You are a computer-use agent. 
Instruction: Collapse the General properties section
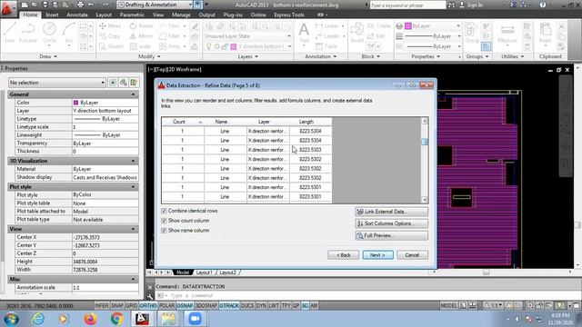pyautogui.click(x=133, y=94)
